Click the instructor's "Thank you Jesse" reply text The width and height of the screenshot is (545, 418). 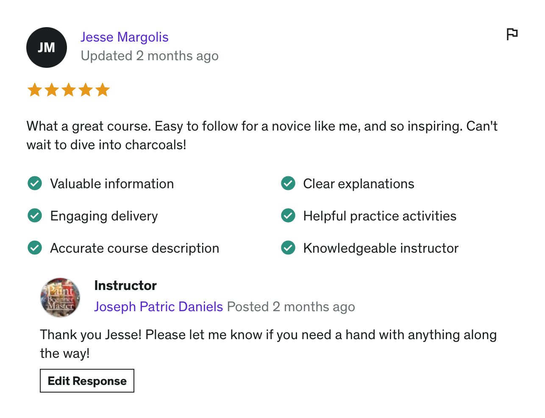click(x=268, y=343)
